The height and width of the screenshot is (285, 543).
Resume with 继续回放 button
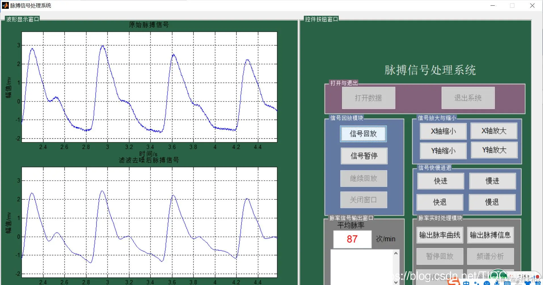point(364,178)
